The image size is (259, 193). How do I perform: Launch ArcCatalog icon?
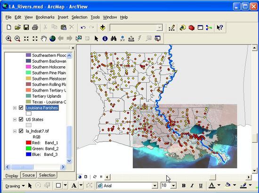[183, 28]
